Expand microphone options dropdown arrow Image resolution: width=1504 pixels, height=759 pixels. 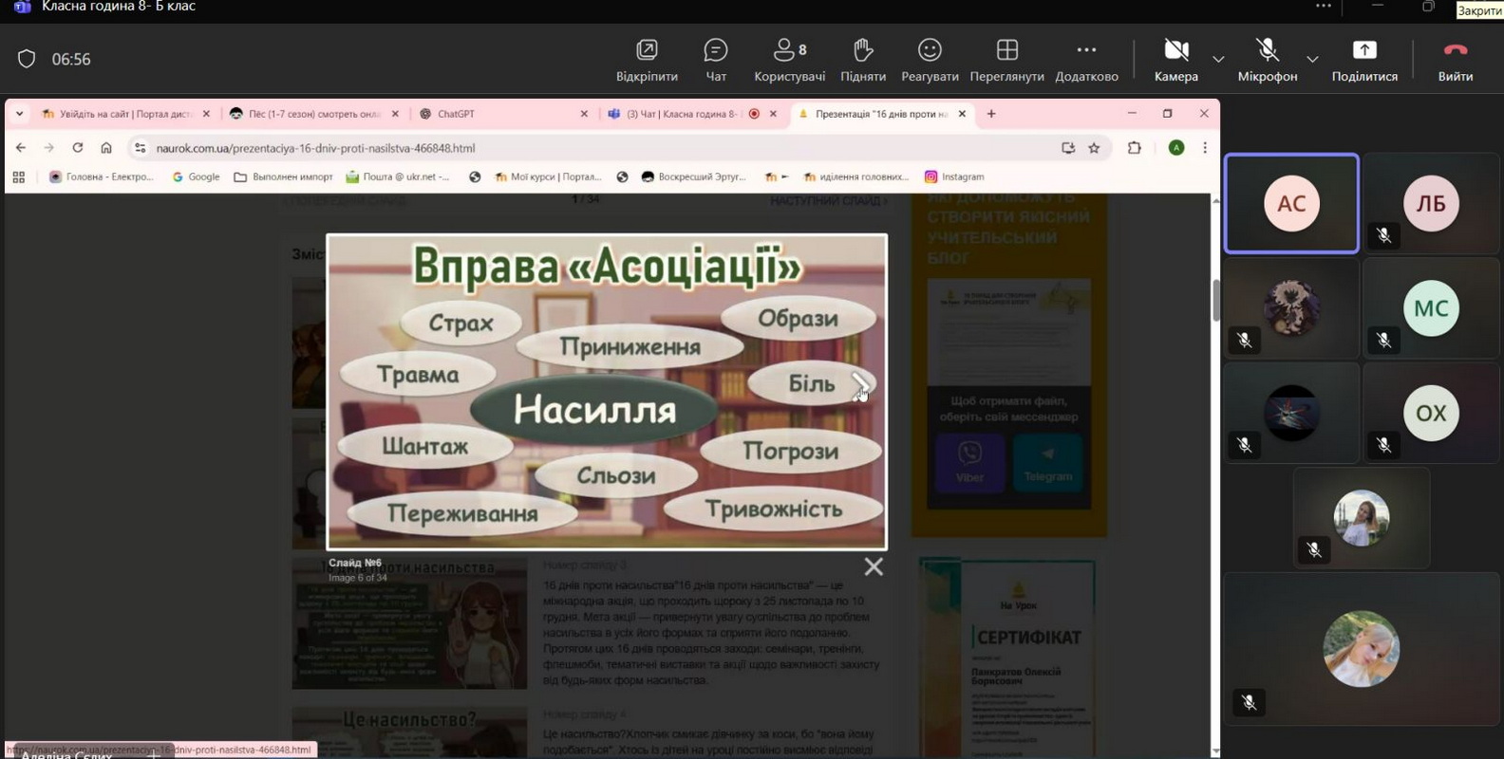tap(1312, 60)
